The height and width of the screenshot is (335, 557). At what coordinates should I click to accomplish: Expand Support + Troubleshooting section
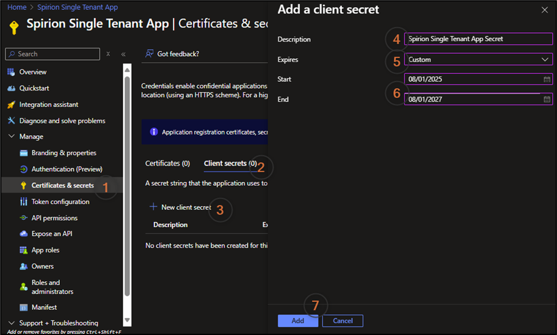click(x=11, y=323)
